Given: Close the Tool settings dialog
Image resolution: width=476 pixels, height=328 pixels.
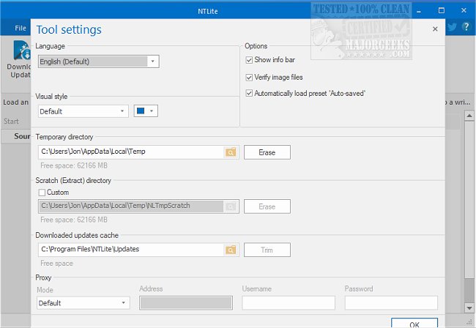Looking at the screenshot, I should (x=435, y=29).
